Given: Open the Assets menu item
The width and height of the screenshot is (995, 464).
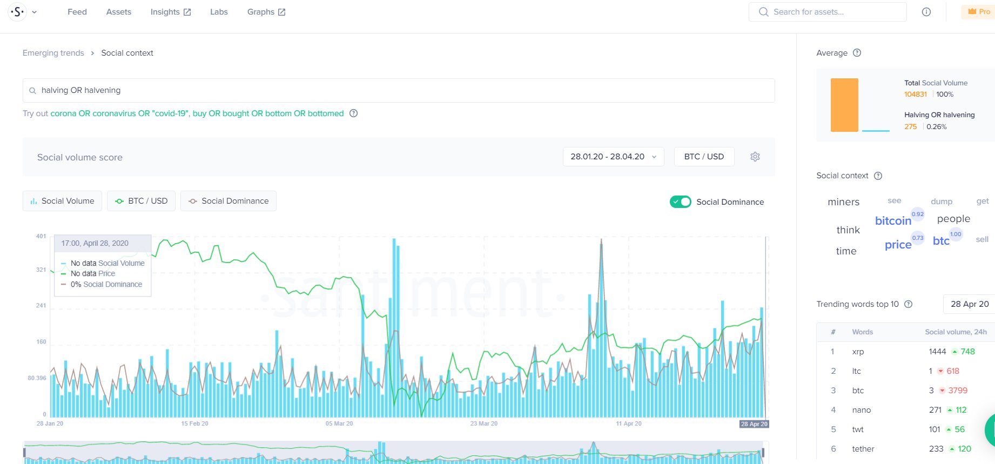Looking at the screenshot, I should pyautogui.click(x=119, y=12).
